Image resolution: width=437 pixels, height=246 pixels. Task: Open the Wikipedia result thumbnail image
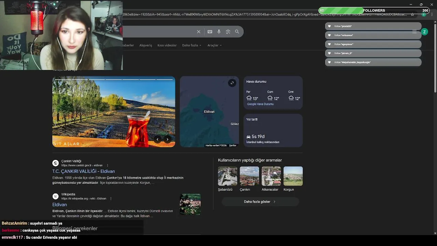pos(190,204)
